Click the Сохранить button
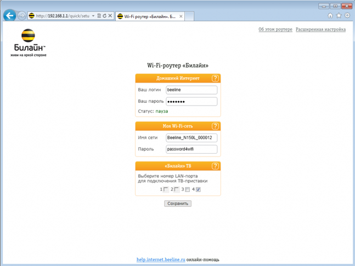Viewport: 355px width, 266px height. coord(178,204)
